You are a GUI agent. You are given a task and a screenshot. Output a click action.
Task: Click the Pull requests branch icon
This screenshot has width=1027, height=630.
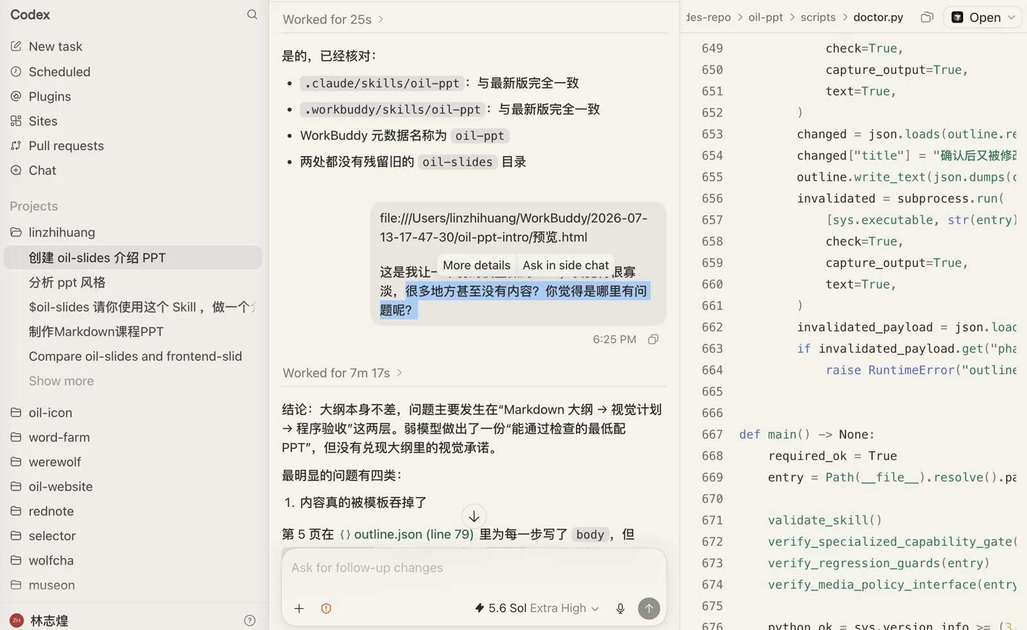[16, 146]
